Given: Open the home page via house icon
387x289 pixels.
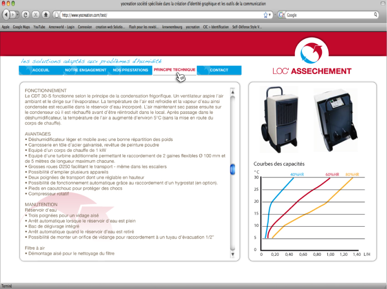Looking at the screenshot, I should [x=46, y=15].
